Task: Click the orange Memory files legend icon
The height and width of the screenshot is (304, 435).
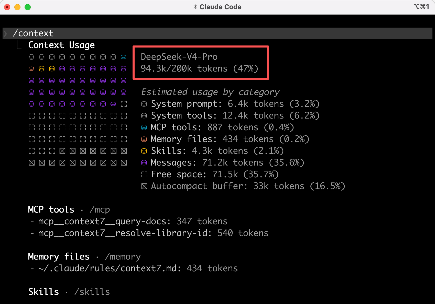Action: click(144, 139)
